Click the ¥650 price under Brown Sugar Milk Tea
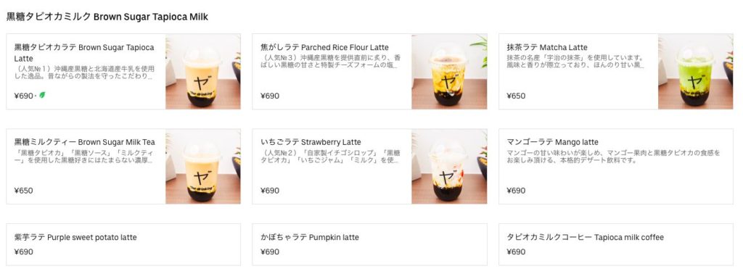Image resolution: width=743 pixels, height=274 pixels. 24,191
